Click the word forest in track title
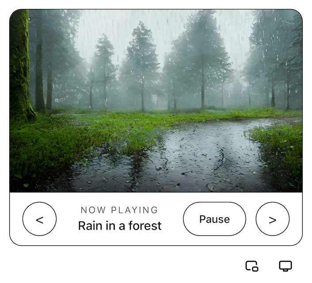Image resolution: width=312 pixels, height=283 pixels. pyautogui.click(x=145, y=226)
